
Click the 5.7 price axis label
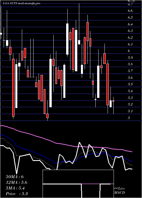pos(130,71)
